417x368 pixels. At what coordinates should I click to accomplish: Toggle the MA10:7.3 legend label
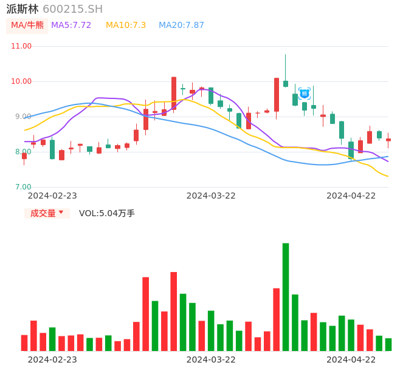click(x=126, y=26)
